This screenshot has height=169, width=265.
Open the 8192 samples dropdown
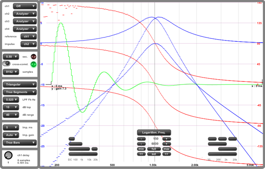click(x=11, y=72)
